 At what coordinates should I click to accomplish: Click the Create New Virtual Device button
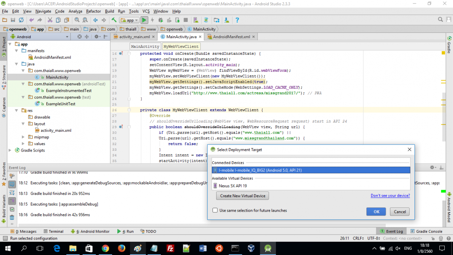click(x=243, y=196)
